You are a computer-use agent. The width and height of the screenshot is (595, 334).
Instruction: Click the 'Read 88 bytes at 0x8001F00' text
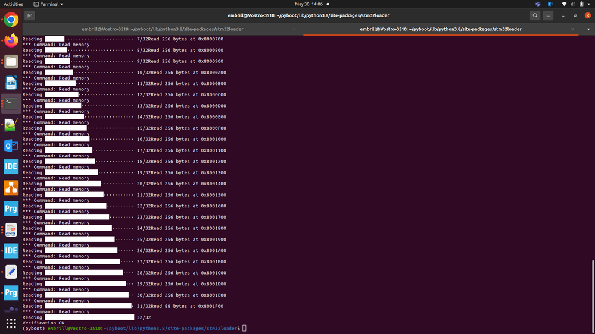[x=186, y=306]
